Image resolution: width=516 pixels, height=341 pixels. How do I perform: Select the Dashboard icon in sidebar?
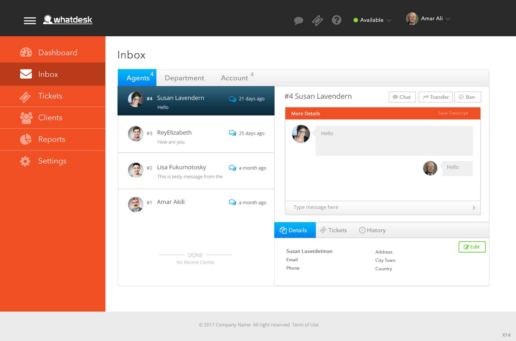coord(26,52)
